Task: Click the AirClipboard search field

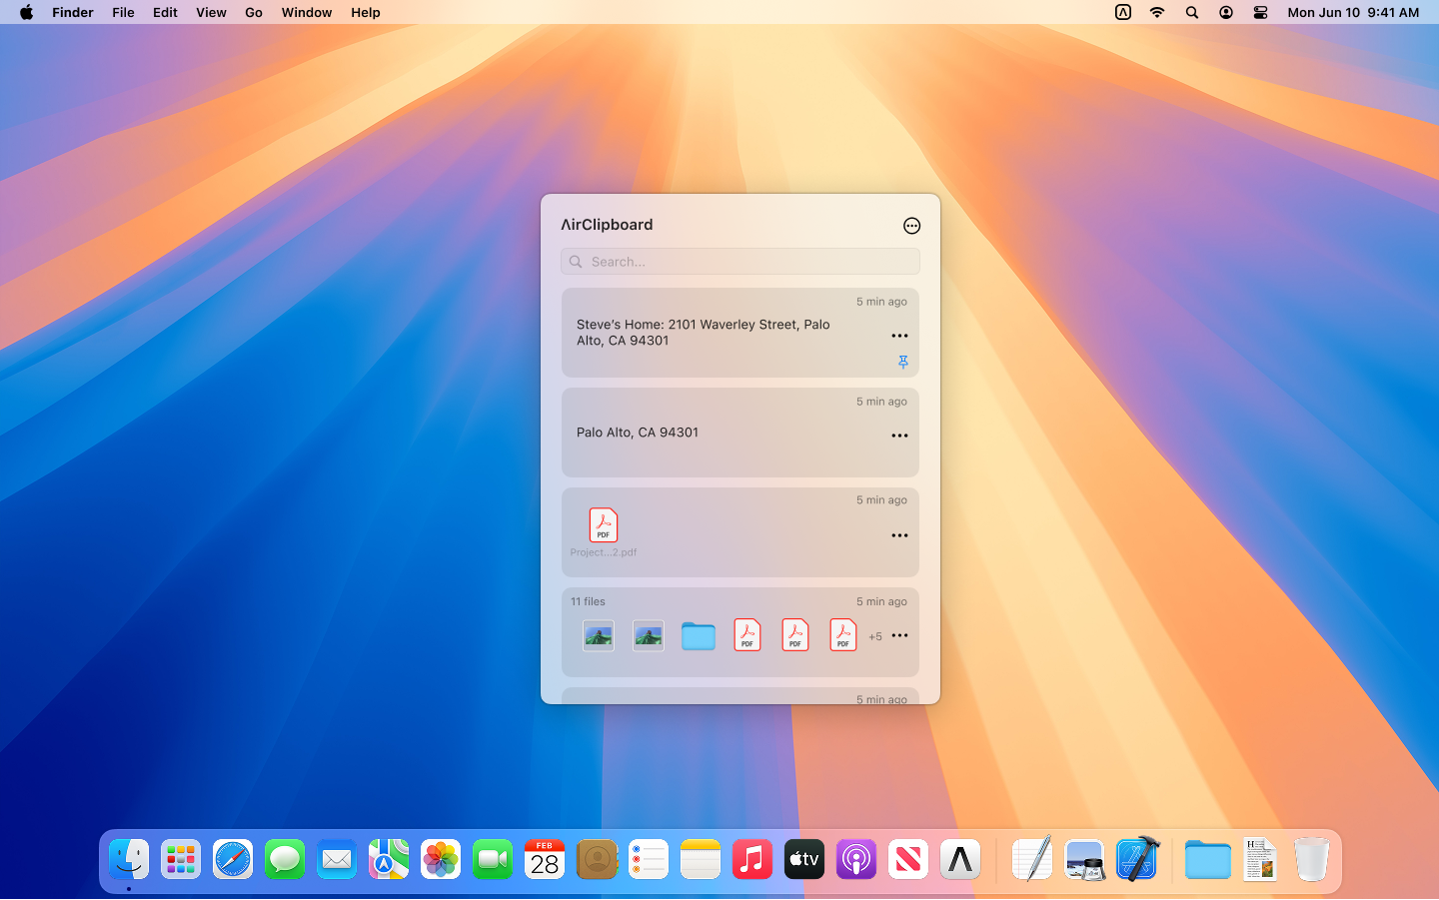Action: (x=739, y=262)
